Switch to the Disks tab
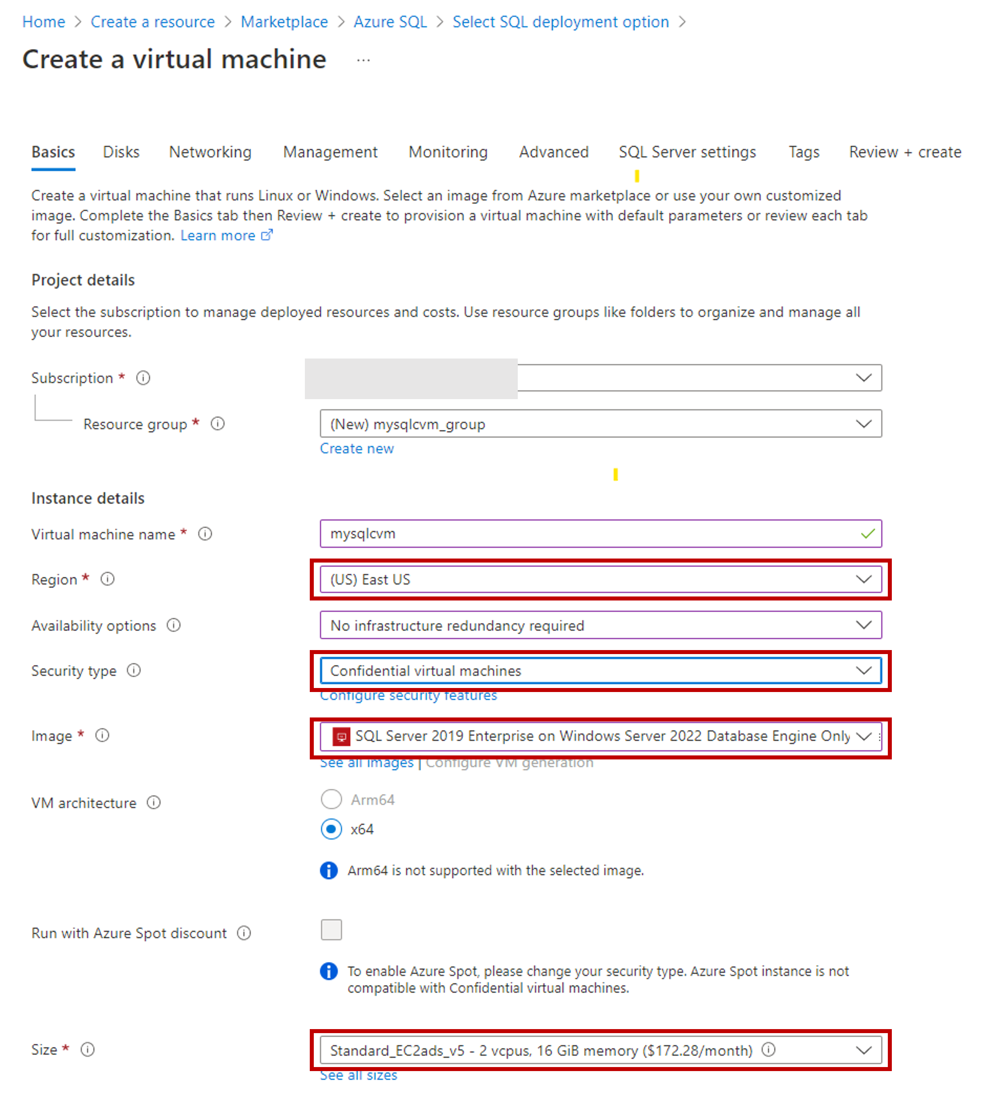Viewport: 982px width, 1105px height. pos(121,152)
